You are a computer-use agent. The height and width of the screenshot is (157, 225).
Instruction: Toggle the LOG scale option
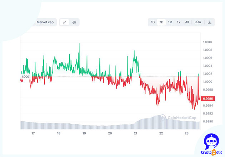(198, 22)
